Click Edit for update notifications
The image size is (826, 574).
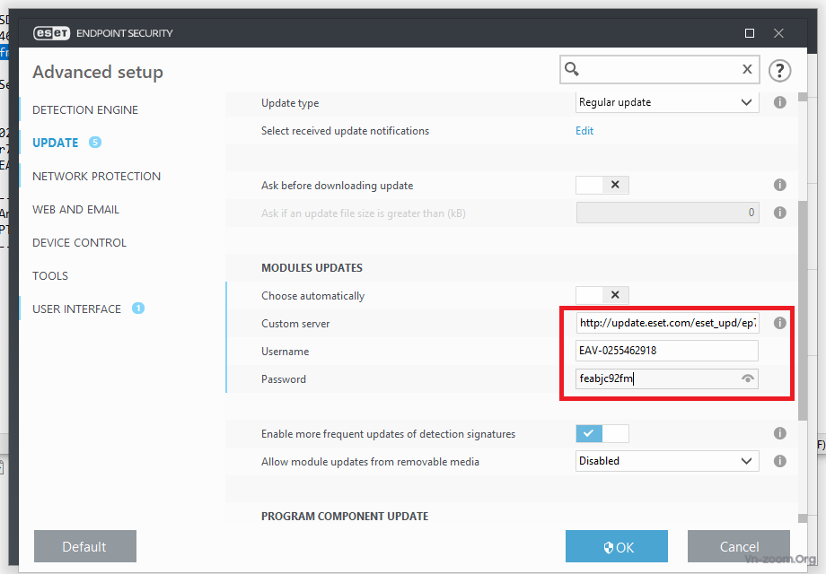point(584,130)
